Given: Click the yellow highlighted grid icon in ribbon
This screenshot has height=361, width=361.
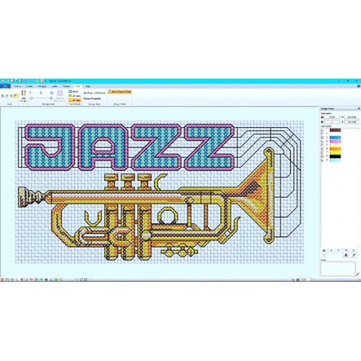Looking at the screenshot, I should pos(16,96).
